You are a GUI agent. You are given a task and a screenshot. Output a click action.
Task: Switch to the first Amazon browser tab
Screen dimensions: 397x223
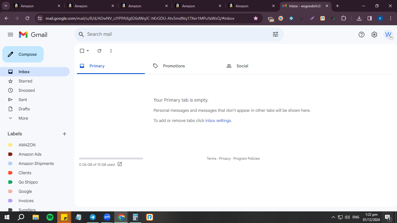[37, 6]
